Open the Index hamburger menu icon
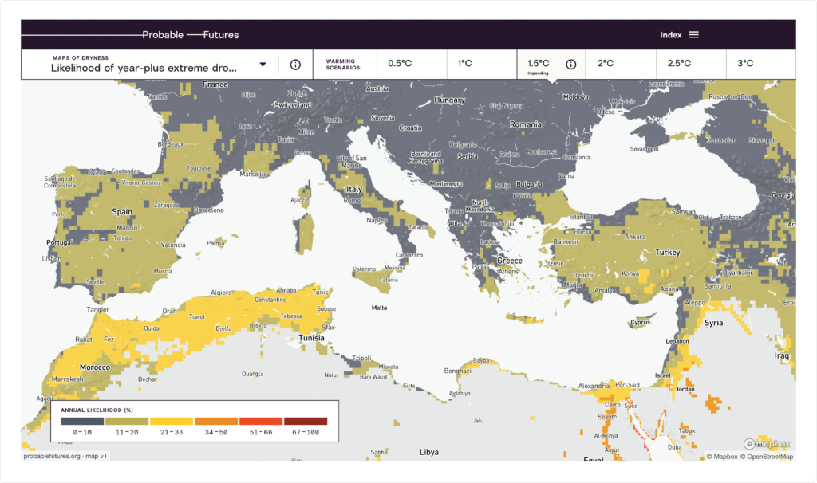The width and height of the screenshot is (817, 483). (x=693, y=35)
